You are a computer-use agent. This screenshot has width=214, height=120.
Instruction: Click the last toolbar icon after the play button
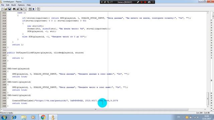click(x=38, y=9)
